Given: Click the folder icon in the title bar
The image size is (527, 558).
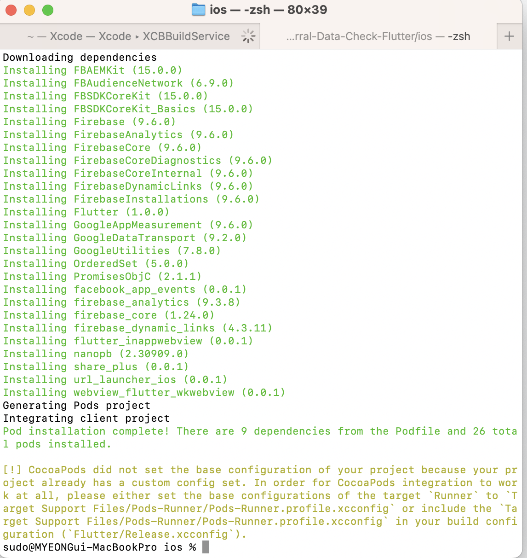Looking at the screenshot, I should (198, 10).
